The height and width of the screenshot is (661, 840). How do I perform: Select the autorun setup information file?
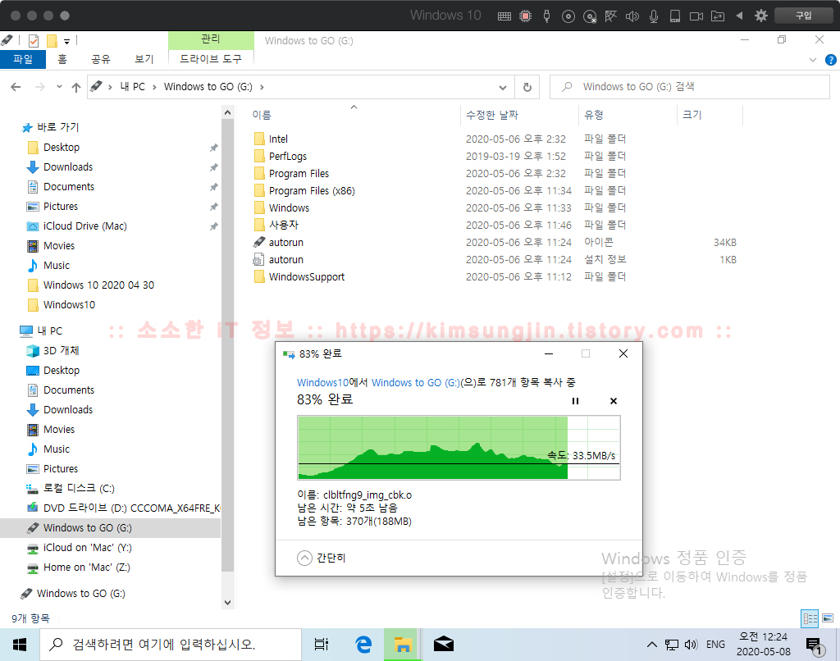[286, 259]
